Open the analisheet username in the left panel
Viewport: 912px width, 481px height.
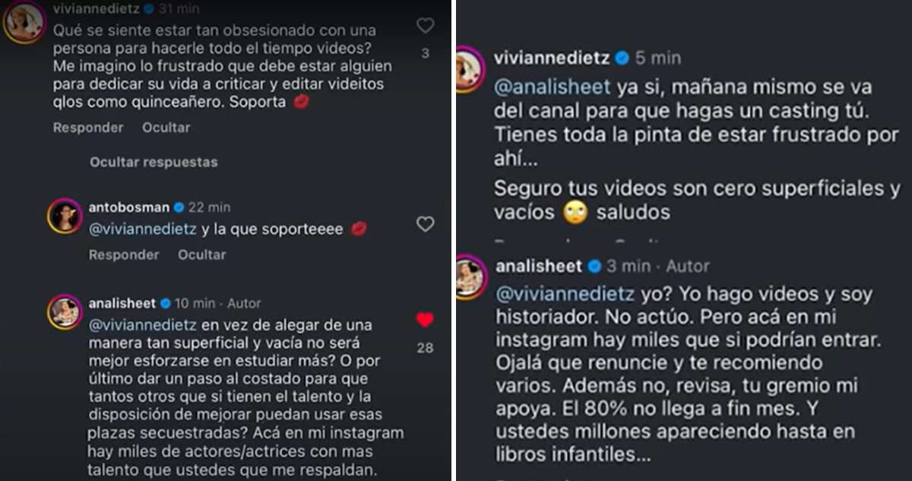pyautogui.click(x=122, y=303)
